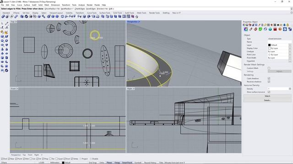
Task: Click the Density stepper arrows
Action: (290, 89)
